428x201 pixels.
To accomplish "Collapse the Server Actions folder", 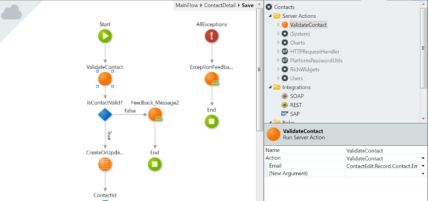I will coord(271,16).
